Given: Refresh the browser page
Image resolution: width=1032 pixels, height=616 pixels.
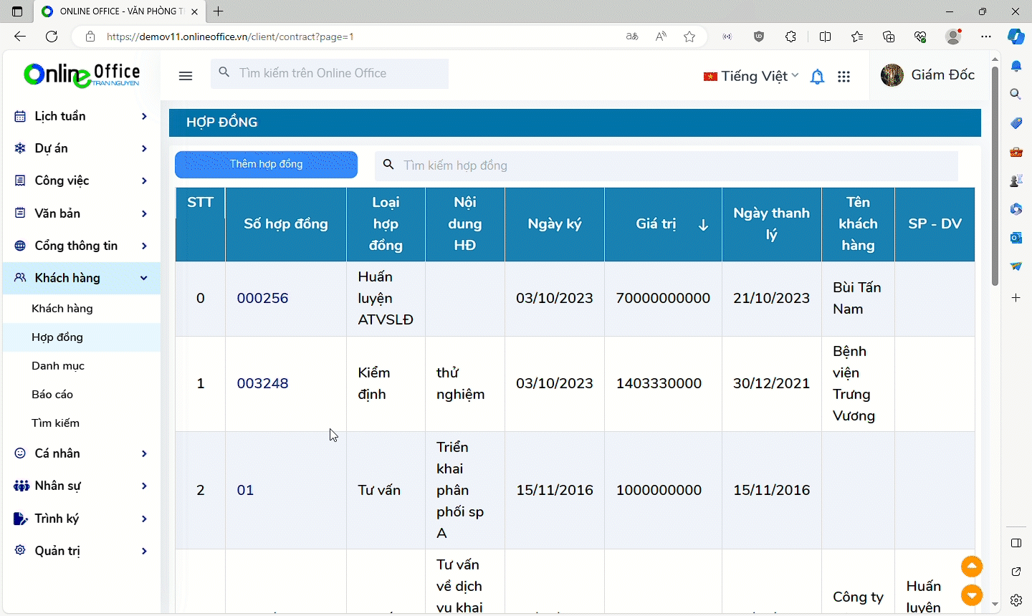Looking at the screenshot, I should pos(52,37).
